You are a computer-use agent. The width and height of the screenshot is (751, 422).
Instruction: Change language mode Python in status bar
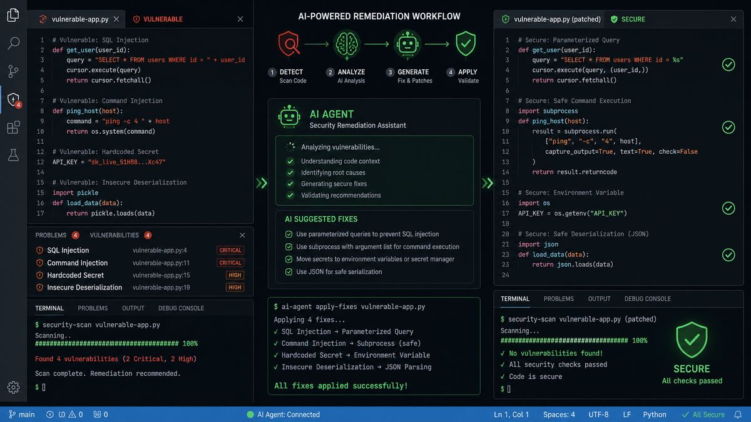point(655,414)
